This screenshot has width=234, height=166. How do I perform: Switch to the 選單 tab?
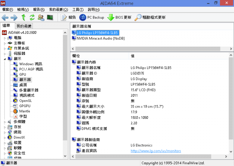coord(6,26)
